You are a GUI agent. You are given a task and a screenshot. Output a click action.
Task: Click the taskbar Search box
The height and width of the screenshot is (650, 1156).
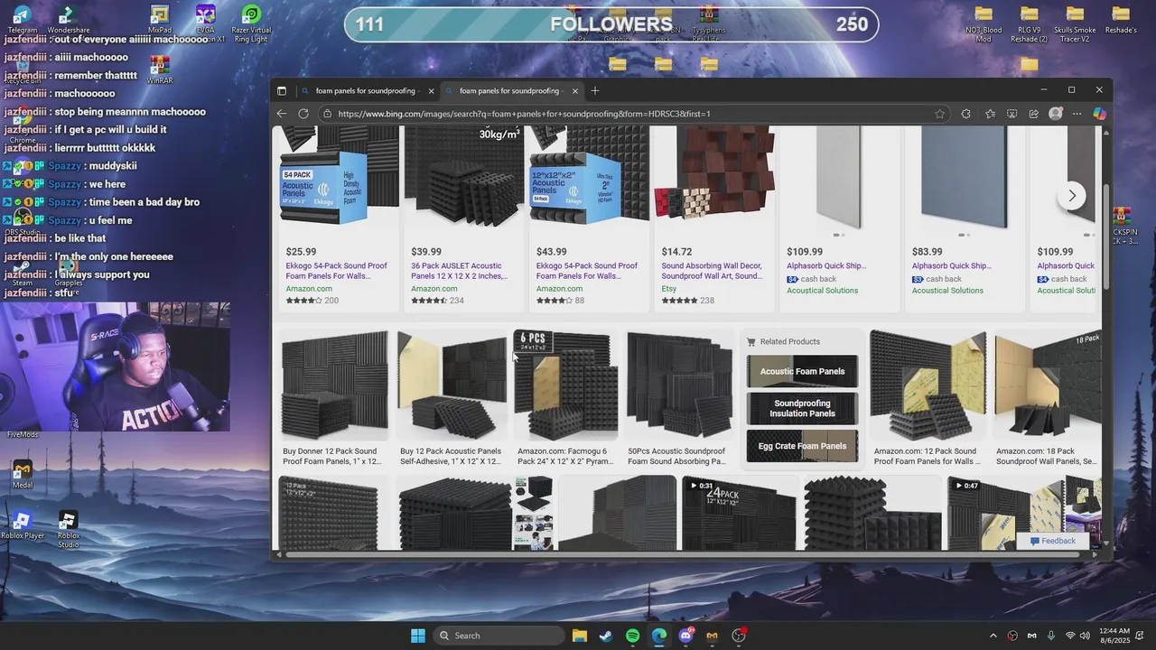click(x=498, y=636)
